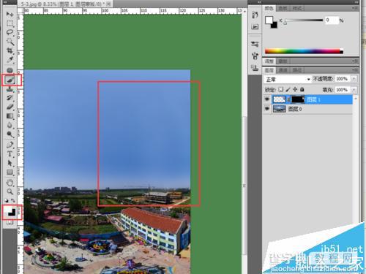Click the K slider handle

tap(285, 23)
